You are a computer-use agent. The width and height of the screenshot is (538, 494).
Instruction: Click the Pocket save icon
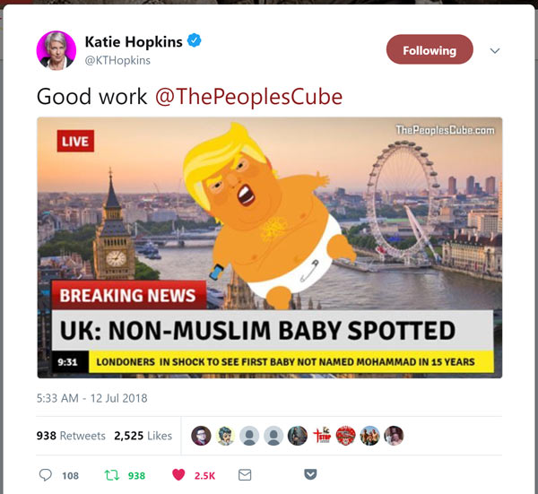(310, 474)
